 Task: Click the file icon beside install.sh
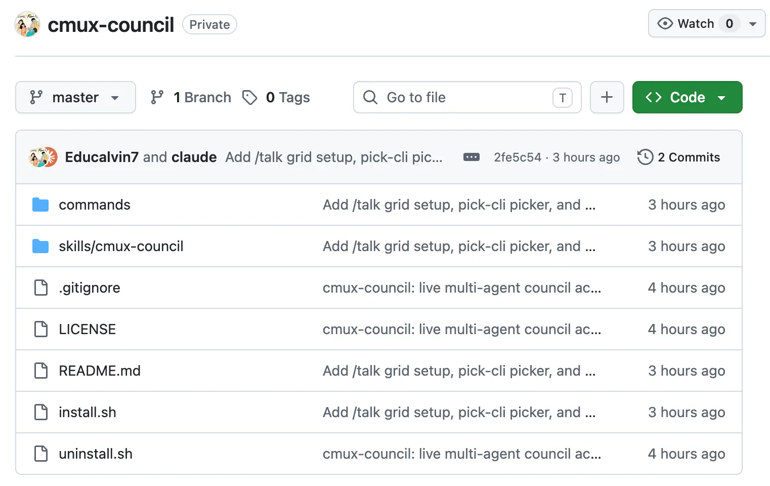[40, 412]
